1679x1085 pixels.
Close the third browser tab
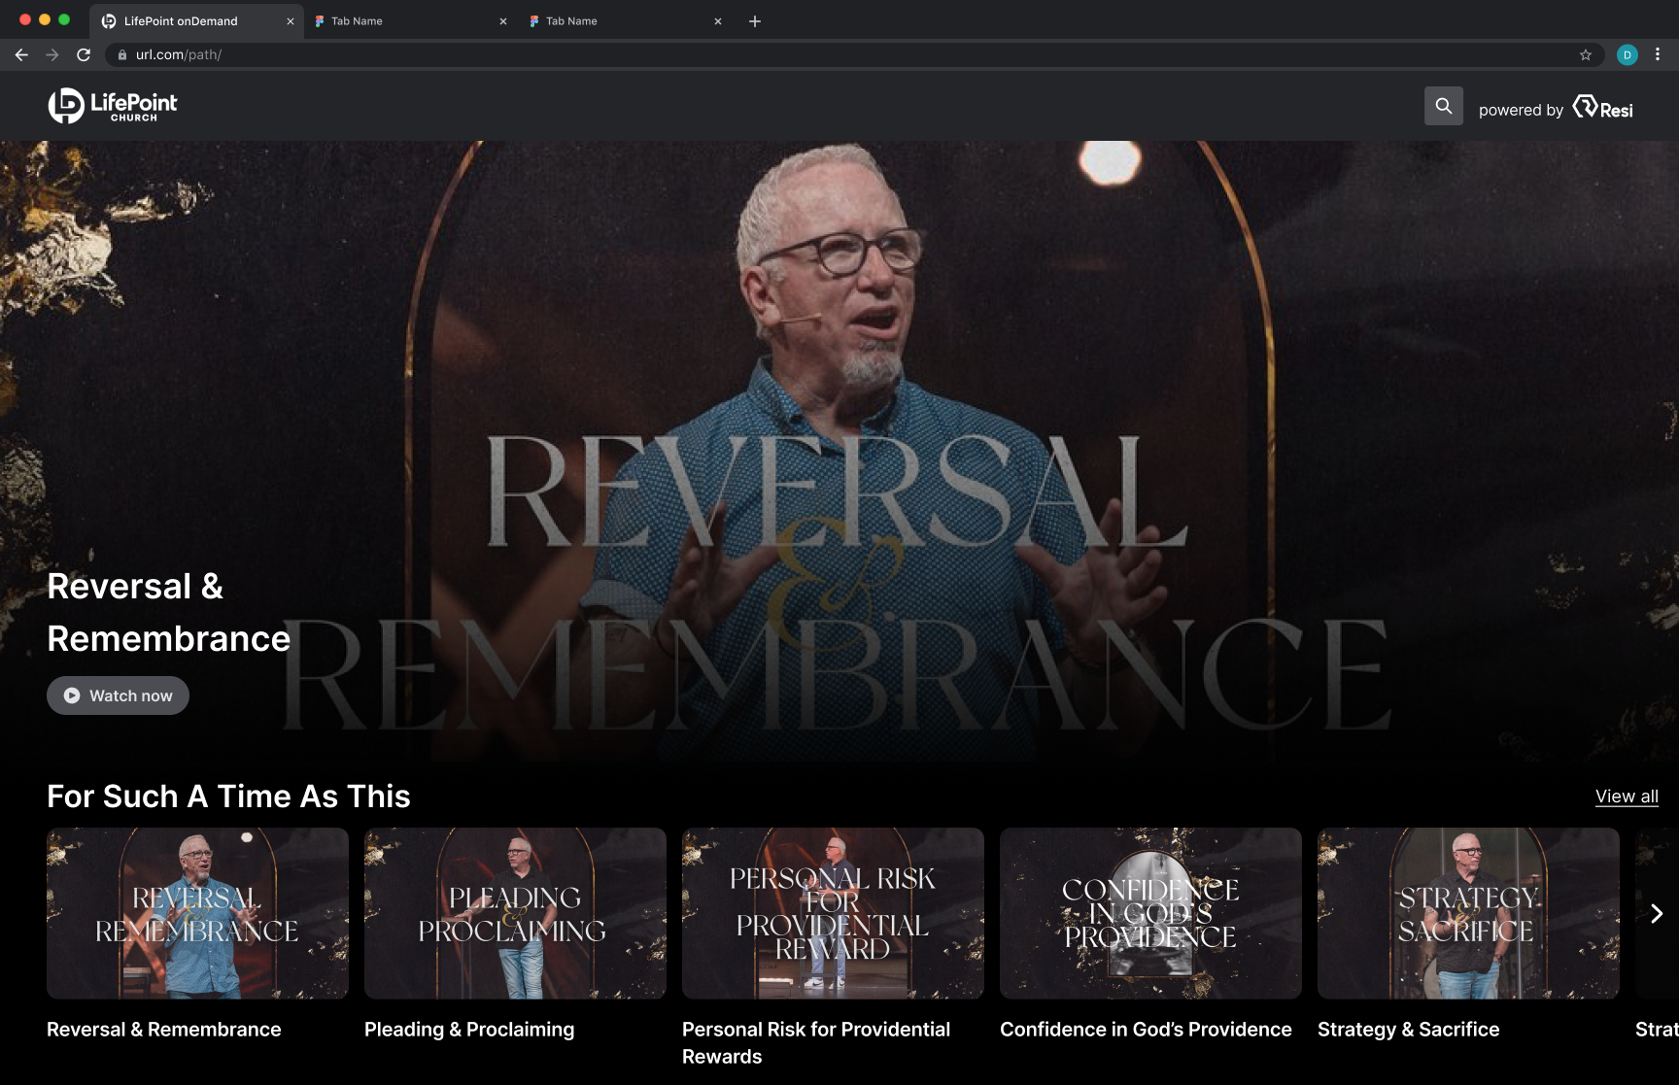[717, 20]
